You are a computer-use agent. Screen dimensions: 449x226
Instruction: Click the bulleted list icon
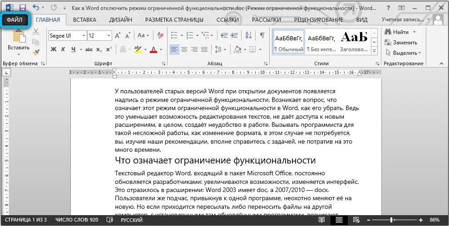[x=174, y=35]
